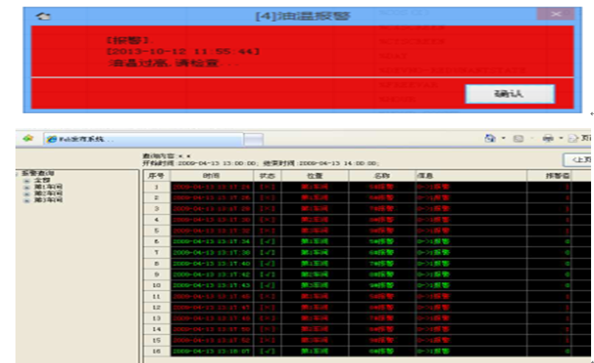Screen dimensions: 594x363
Task: Collapse the 报警查询 tree root node
Action: 18,173
